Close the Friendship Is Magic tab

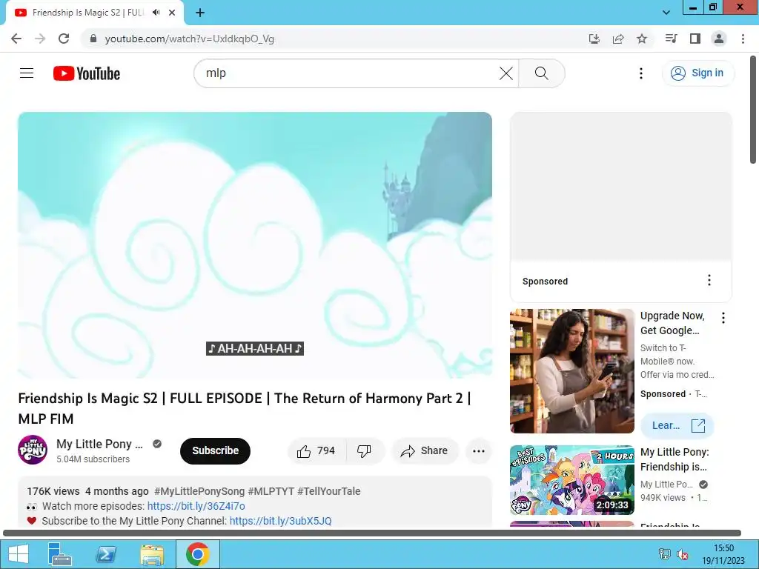click(172, 13)
